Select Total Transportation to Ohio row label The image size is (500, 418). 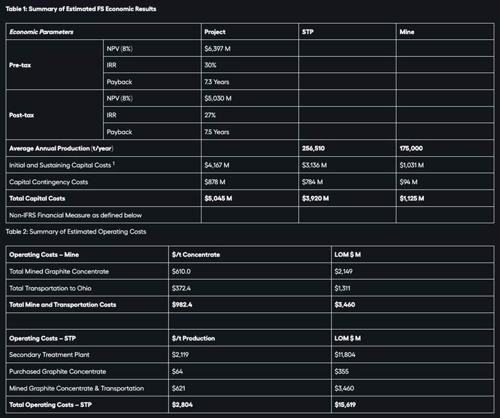coord(50,288)
